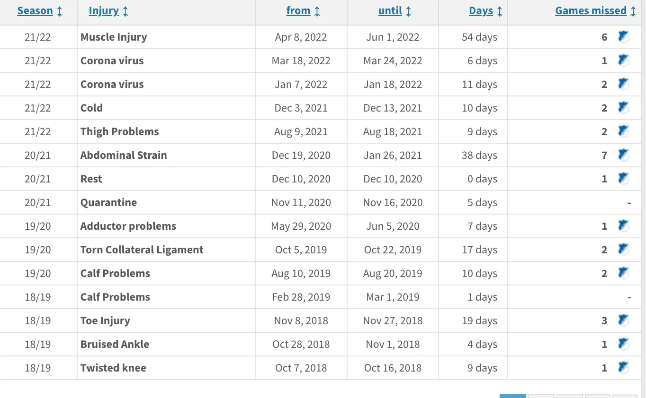Open the club crest beside Thigh Problems

point(623,131)
